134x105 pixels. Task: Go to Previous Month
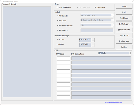pos(124,30)
